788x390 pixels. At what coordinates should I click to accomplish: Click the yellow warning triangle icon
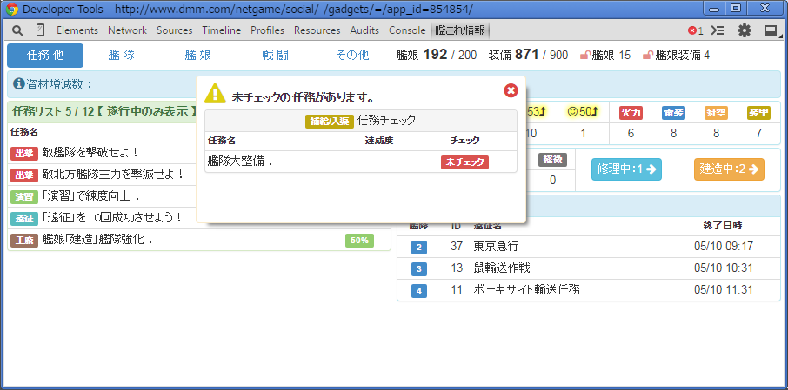point(215,93)
